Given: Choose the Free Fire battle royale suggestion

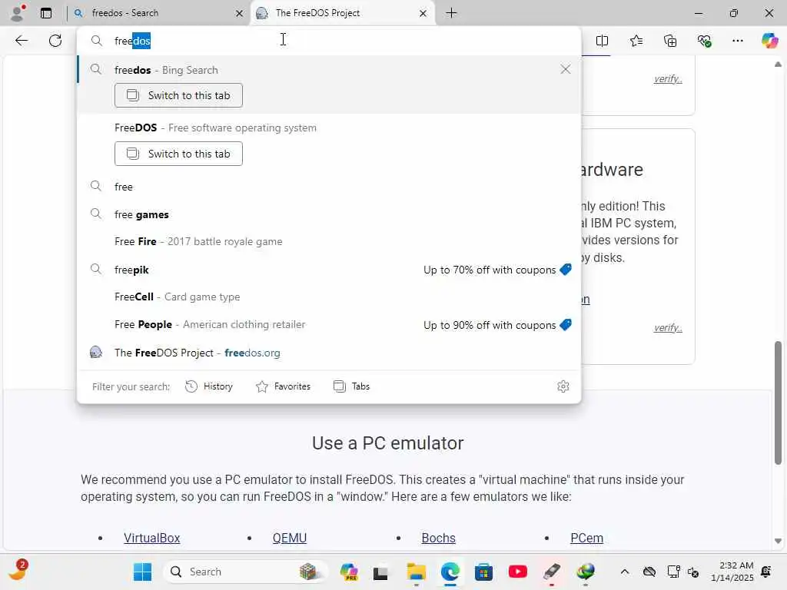Looking at the screenshot, I should [x=329, y=242].
